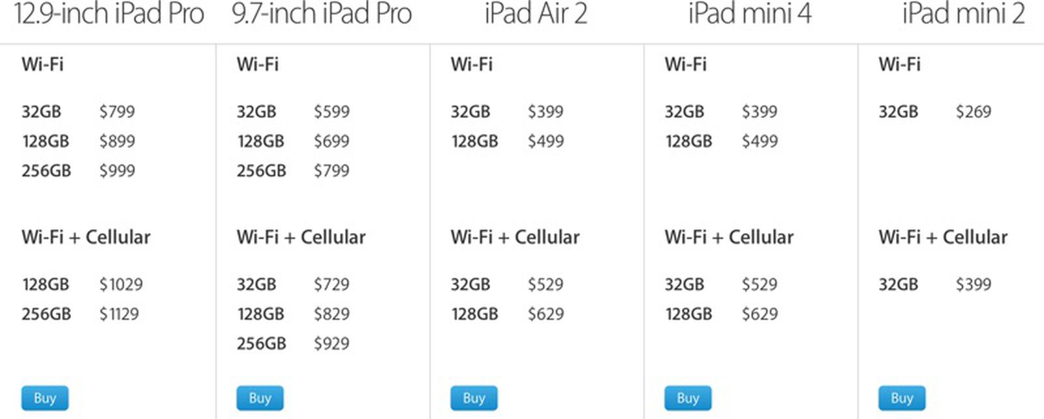Viewport: 1044px width, 419px height.
Task: Click $699 128GB 9.7-inch Wi-Fi price
Action: pyautogui.click(x=331, y=141)
